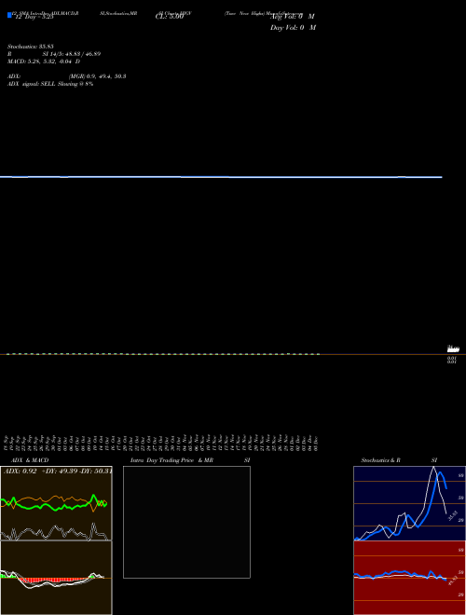Click the 'Intra Day Trading Price & MR' title

pos(171,460)
